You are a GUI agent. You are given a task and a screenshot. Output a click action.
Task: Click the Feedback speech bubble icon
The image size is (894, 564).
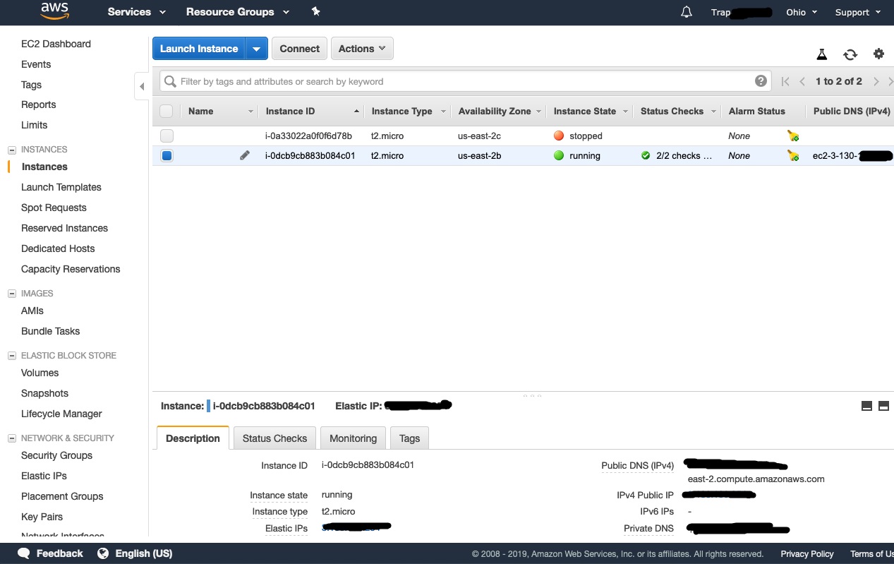24,553
